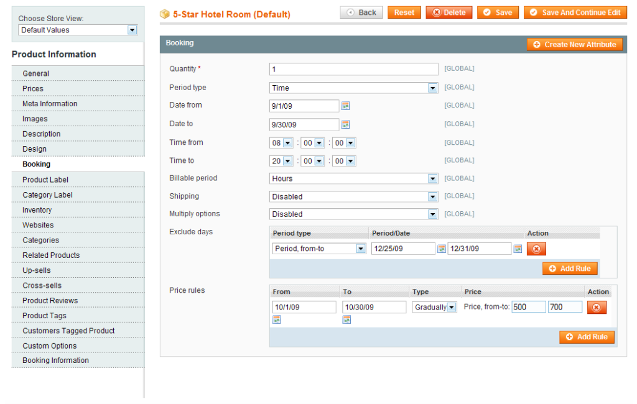Open Customers Tagged Product tab
The image size is (637, 404).
(x=78, y=331)
